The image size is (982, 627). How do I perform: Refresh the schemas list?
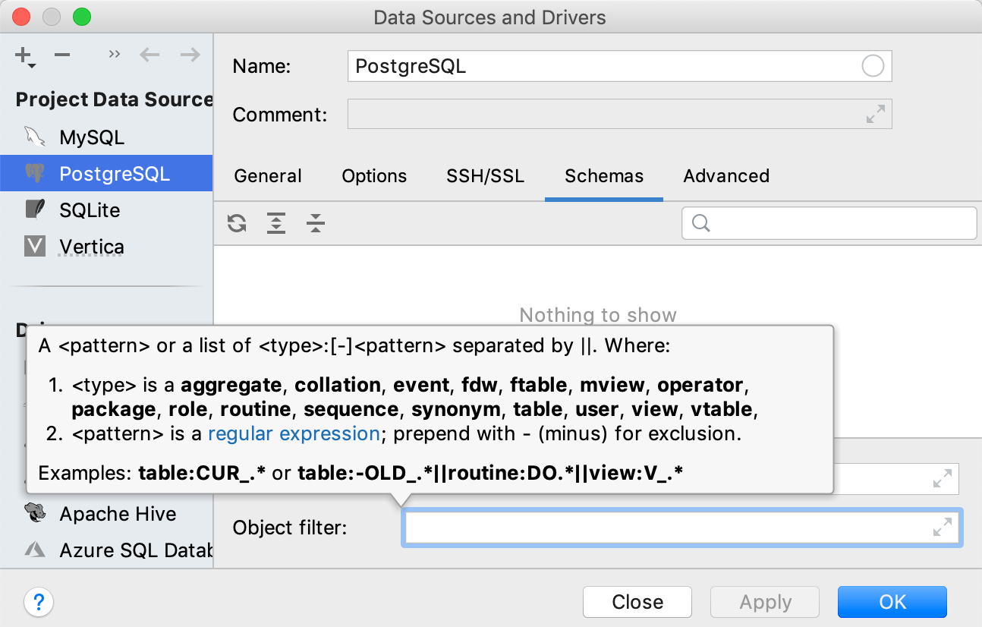point(237,223)
